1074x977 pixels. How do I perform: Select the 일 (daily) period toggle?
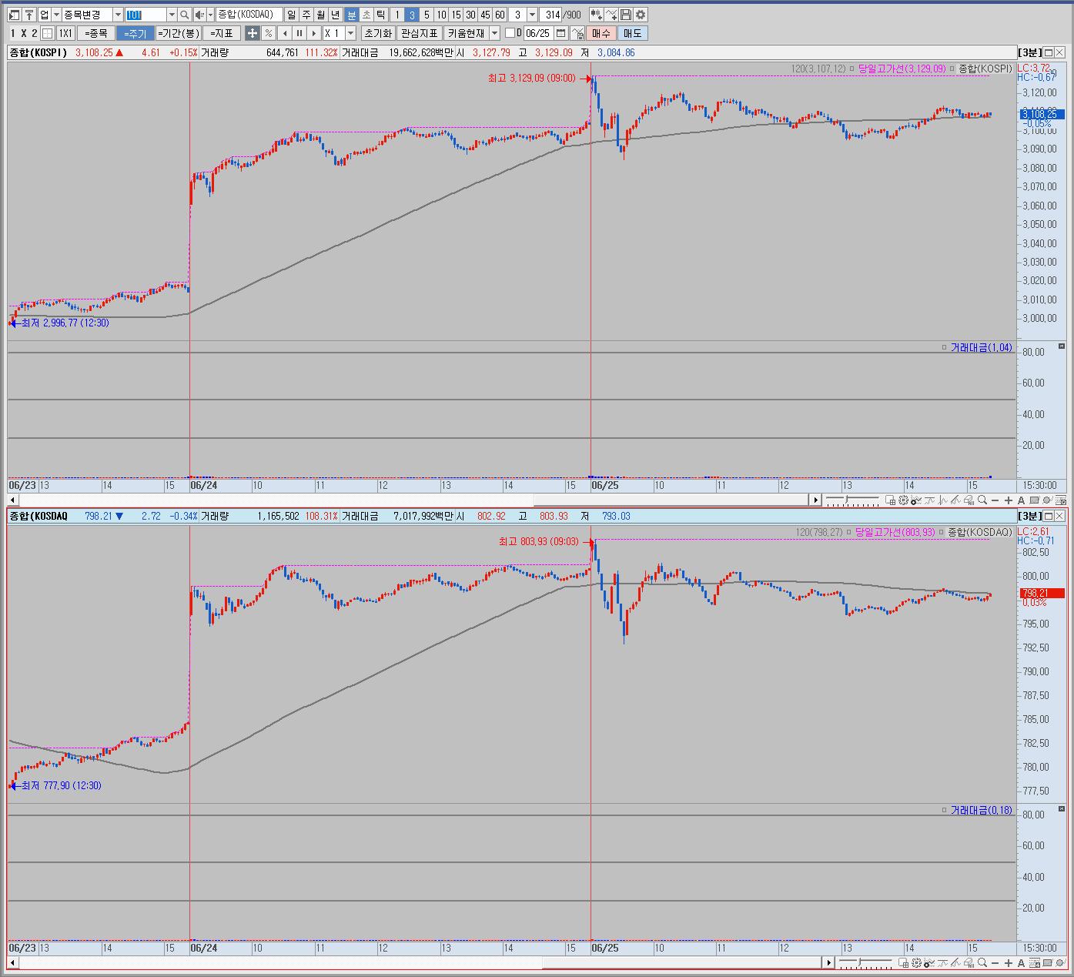(x=291, y=15)
